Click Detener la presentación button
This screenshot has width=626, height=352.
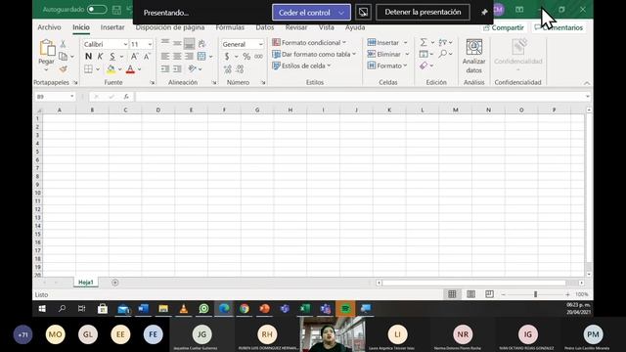point(423,12)
